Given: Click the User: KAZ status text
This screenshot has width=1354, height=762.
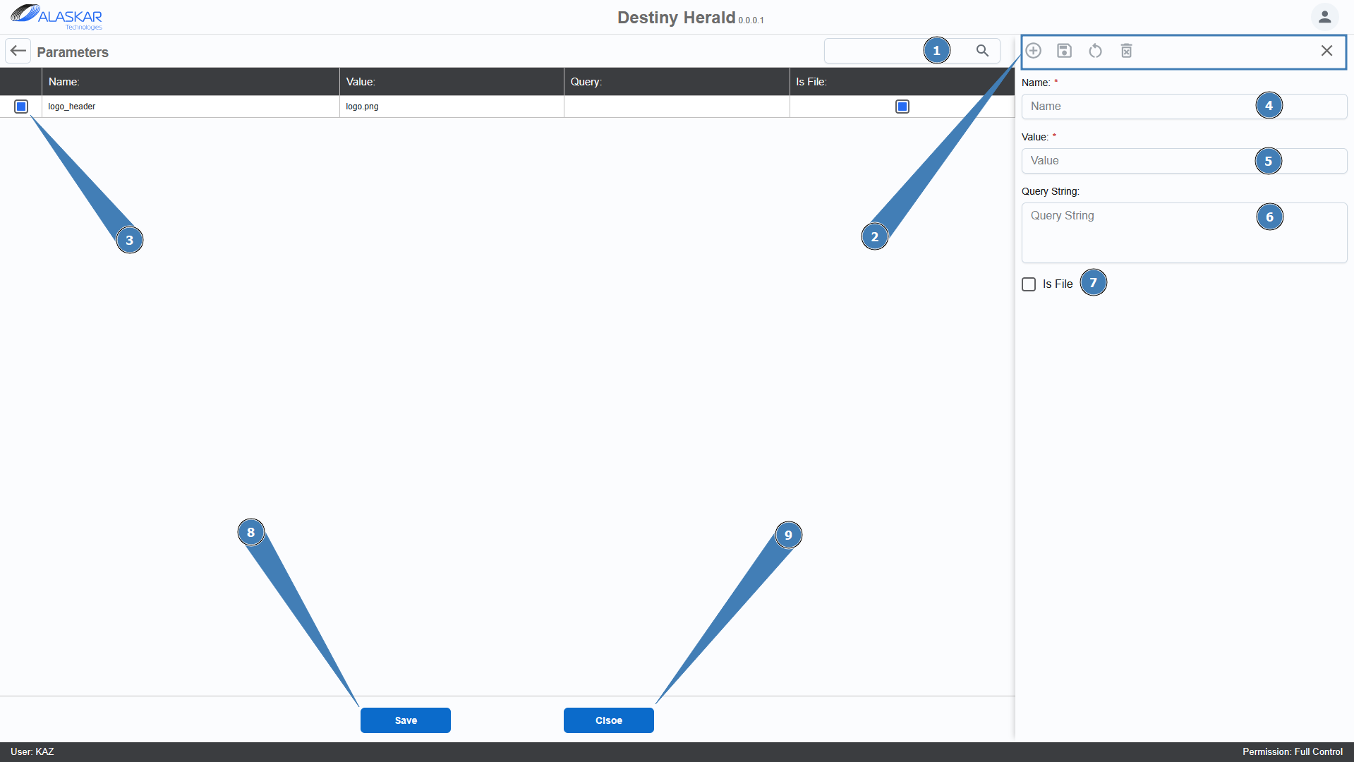Looking at the screenshot, I should coord(32,752).
